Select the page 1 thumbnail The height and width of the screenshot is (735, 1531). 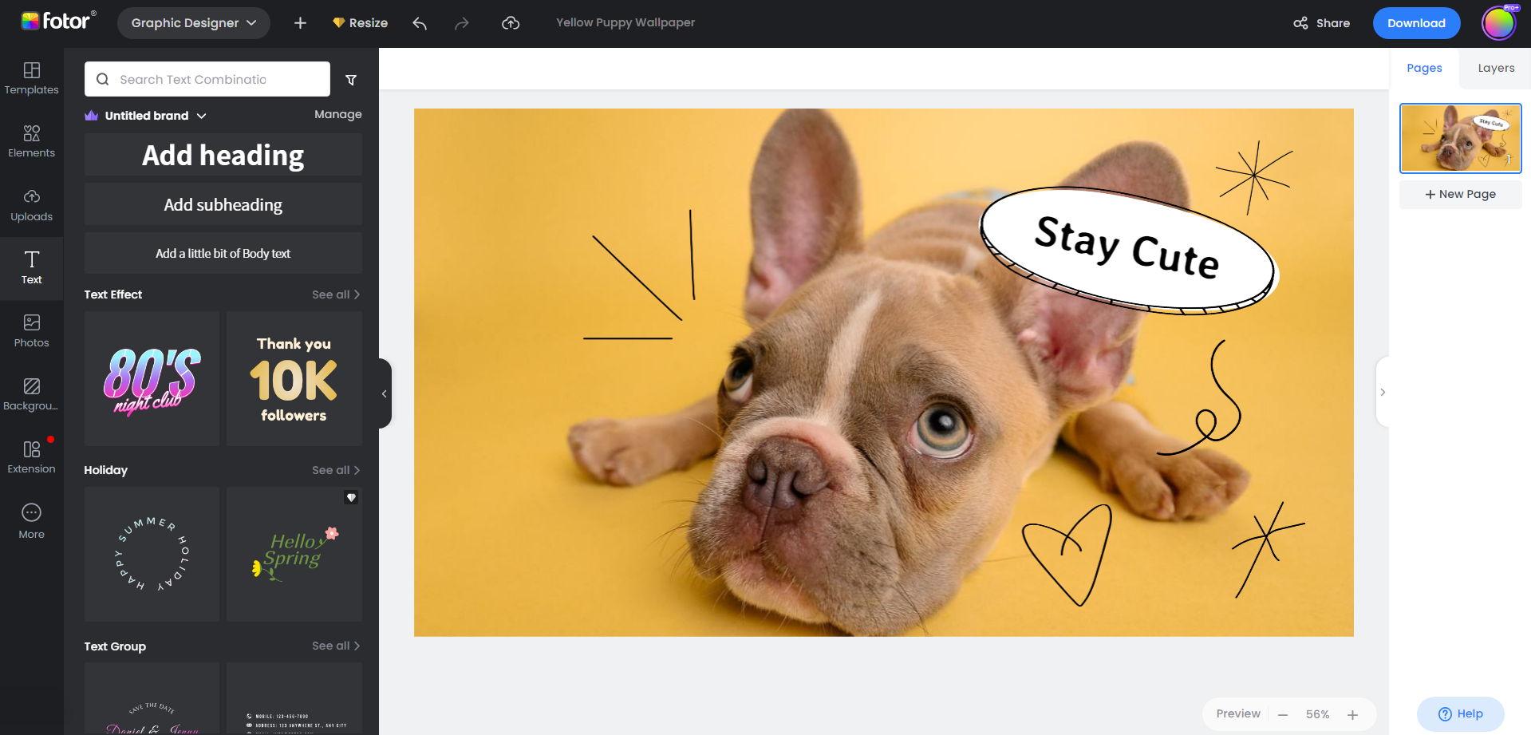click(1461, 138)
